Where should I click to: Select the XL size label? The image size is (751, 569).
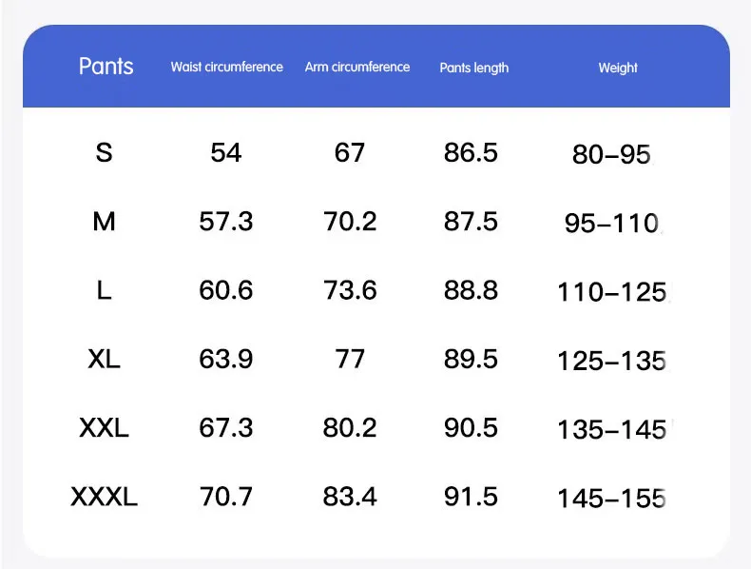104,359
